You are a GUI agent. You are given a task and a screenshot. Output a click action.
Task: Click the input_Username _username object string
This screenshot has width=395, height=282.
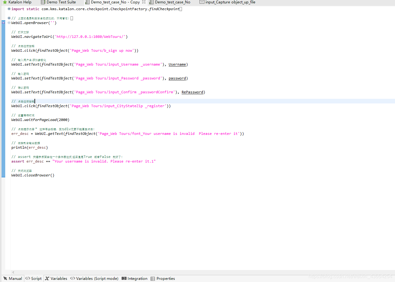pyautogui.click(x=118, y=64)
